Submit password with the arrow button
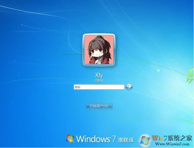The image size is (194, 148). 129,87
